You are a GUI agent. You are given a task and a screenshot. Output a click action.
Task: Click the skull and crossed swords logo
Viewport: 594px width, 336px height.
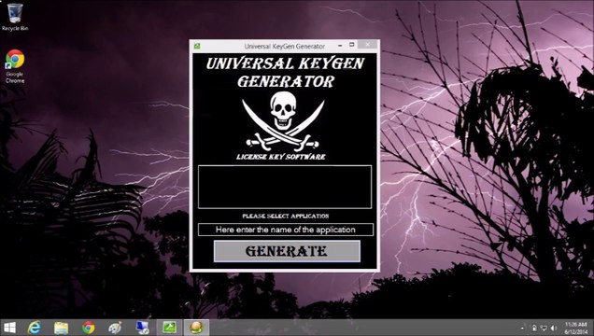pos(283,121)
